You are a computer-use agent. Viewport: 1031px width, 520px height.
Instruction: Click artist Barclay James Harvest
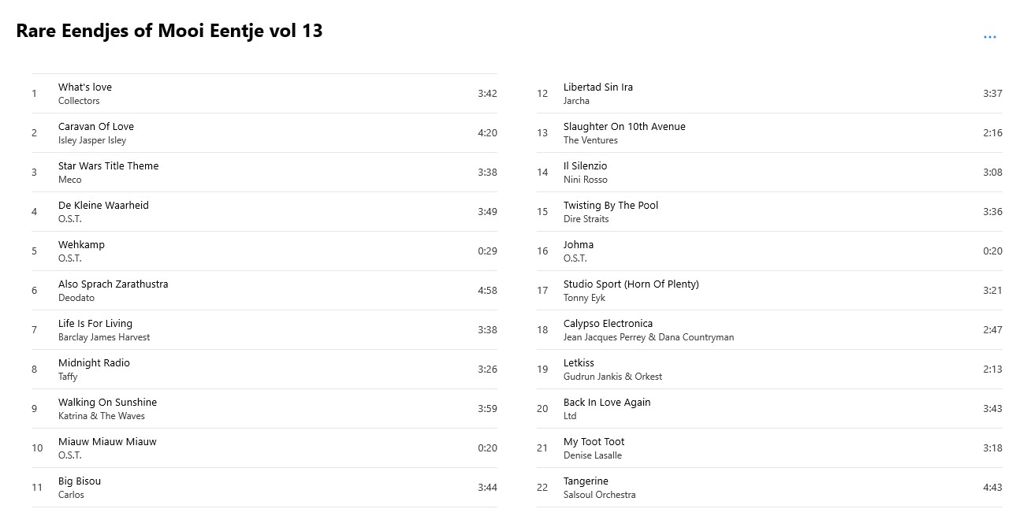104,337
